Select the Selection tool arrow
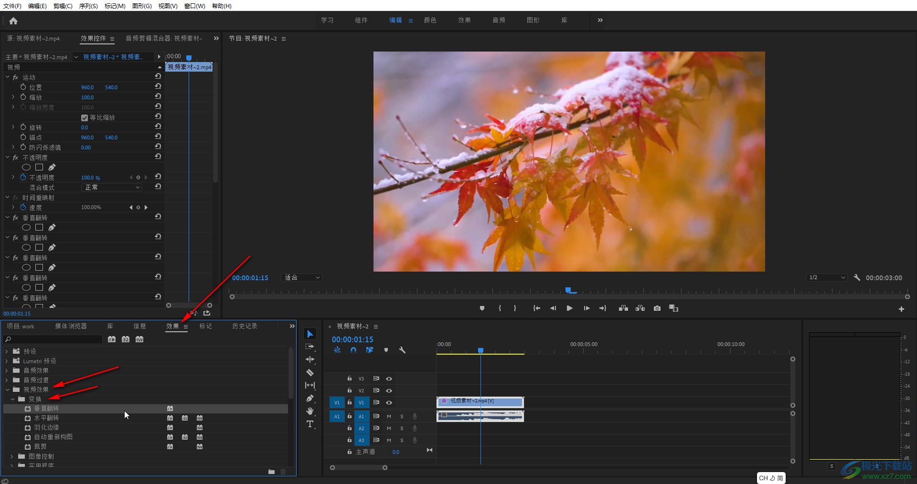917x484 pixels. pos(310,334)
